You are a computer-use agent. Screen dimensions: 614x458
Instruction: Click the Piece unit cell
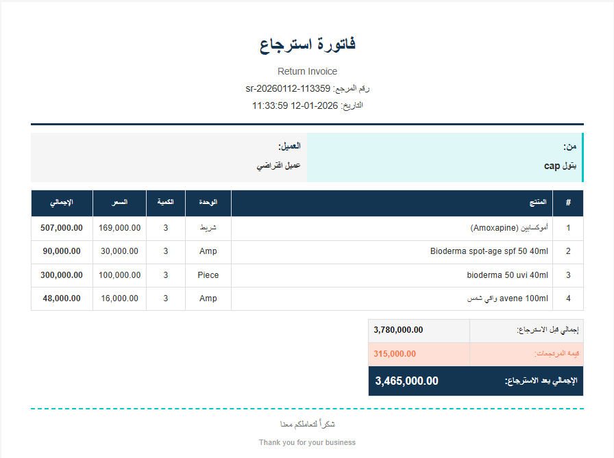[208, 275]
